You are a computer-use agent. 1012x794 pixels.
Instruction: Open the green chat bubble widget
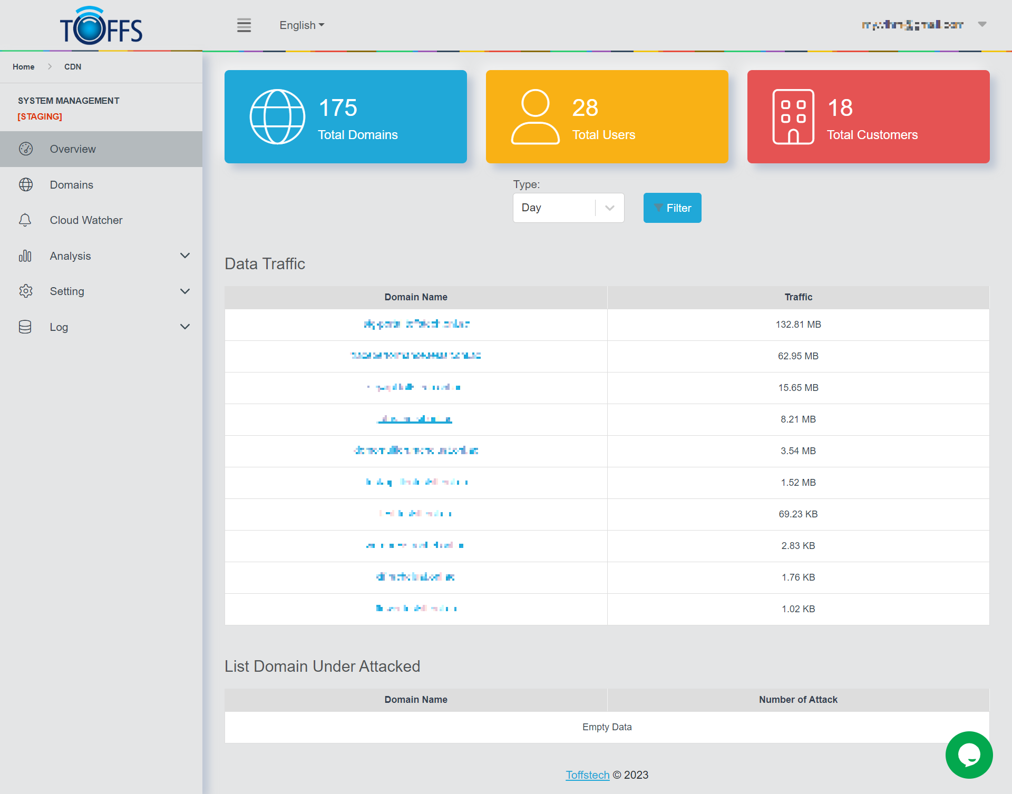point(969,754)
